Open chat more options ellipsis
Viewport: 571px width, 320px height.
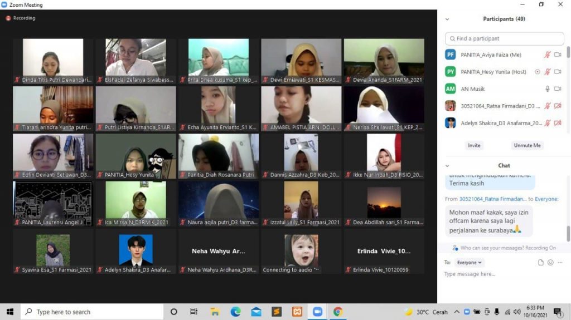coord(560,263)
